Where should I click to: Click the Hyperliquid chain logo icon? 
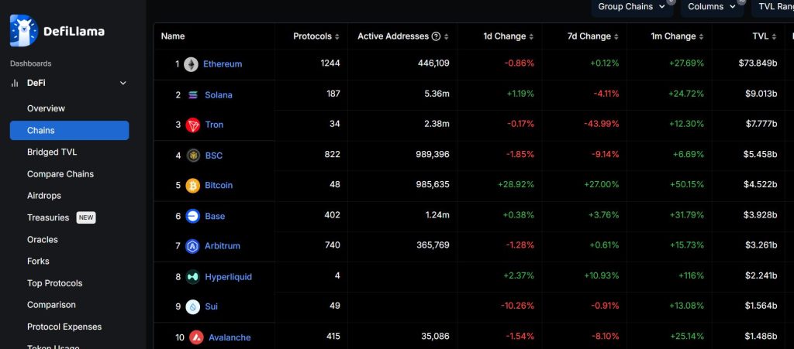click(x=193, y=277)
